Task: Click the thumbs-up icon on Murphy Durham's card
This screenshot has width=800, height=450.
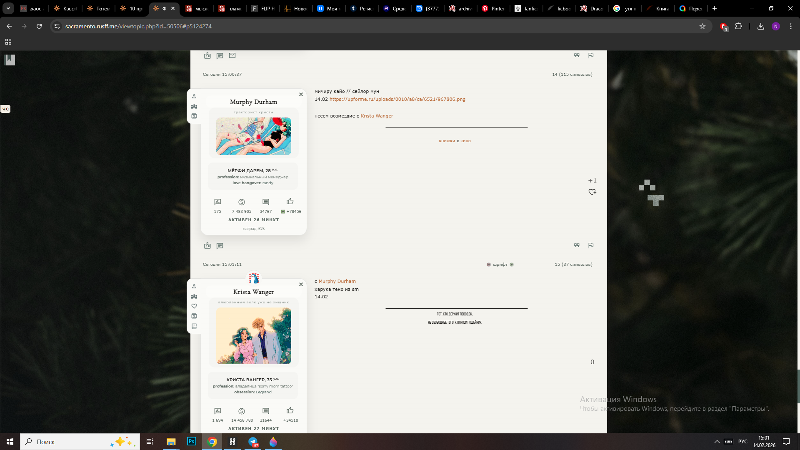Action: tap(290, 201)
